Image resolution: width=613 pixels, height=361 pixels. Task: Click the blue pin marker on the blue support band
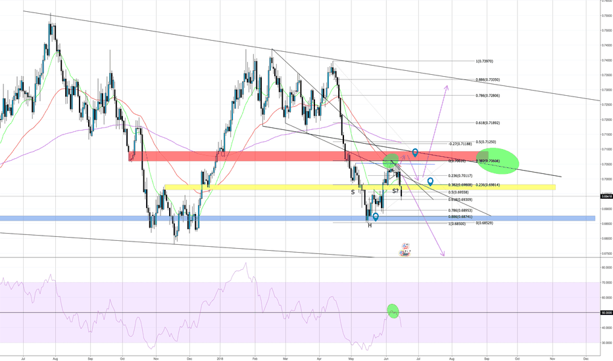coord(376,217)
